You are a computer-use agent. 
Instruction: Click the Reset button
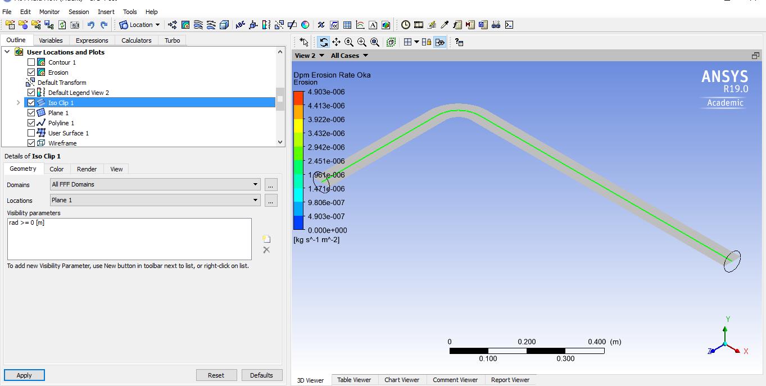tap(216, 375)
